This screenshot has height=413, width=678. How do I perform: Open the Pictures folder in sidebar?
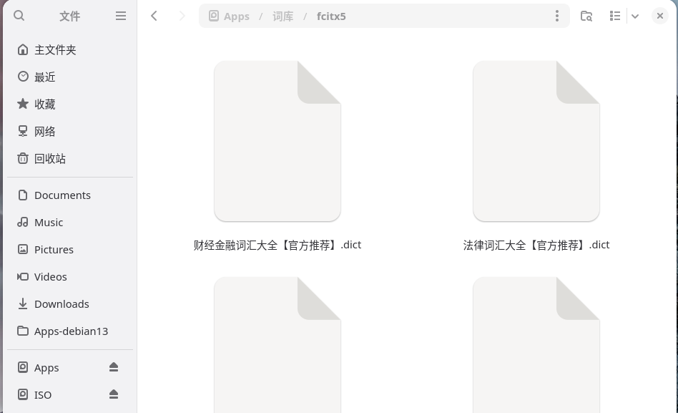click(70, 250)
